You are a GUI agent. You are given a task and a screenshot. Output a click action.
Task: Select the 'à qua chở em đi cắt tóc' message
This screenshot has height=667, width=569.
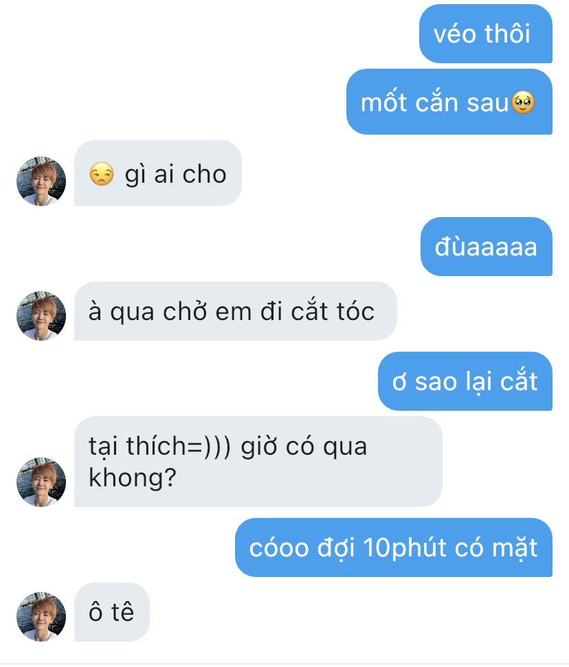[235, 311]
